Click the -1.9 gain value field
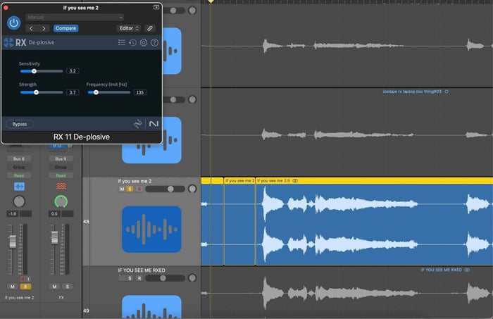This screenshot has width=493, height=319. tap(13, 213)
